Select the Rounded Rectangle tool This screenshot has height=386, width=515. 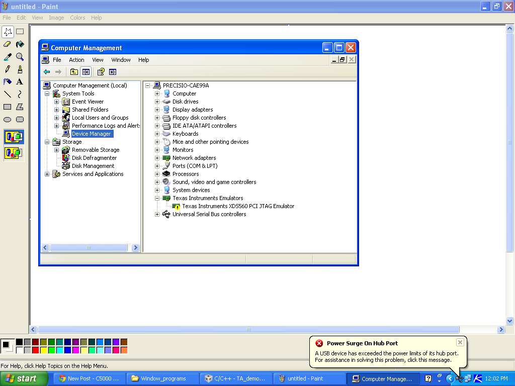coord(20,120)
